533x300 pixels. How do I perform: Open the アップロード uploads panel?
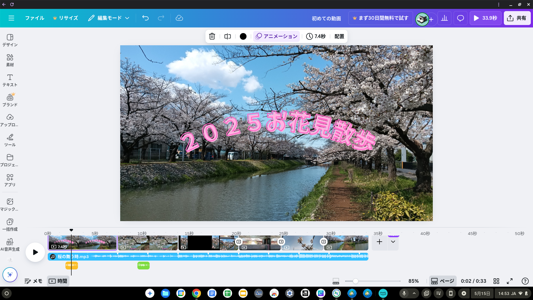[10, 120]
